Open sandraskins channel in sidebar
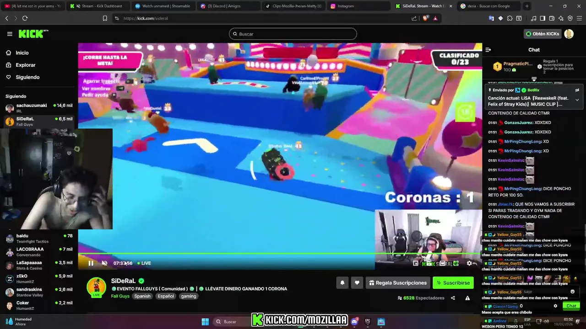The image size is (586, 329). [x=38, y=292]
